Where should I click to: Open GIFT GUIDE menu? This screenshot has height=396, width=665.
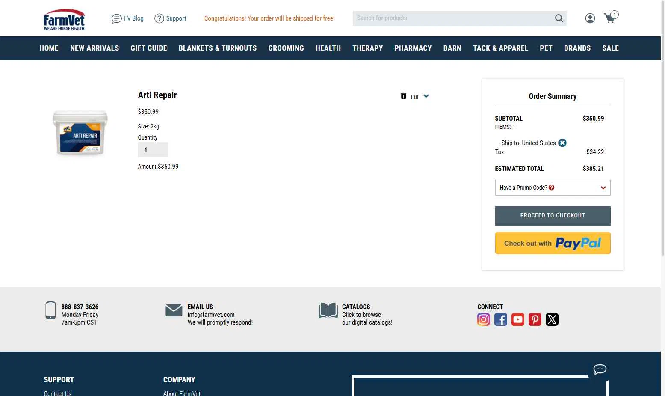[149, 48]
